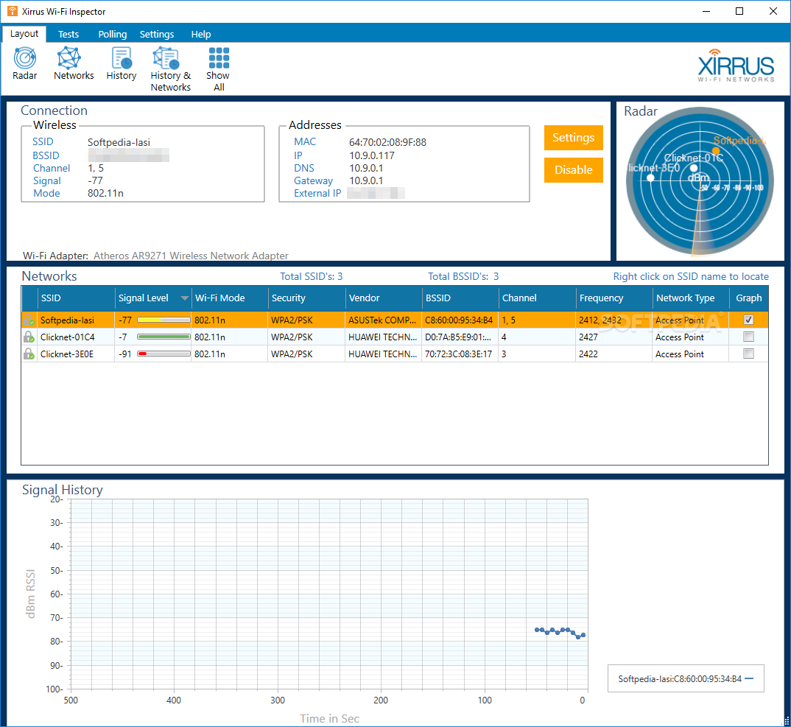Sort by Network Type column header
This screenshot has width=791, height=727.
point(691,298)
